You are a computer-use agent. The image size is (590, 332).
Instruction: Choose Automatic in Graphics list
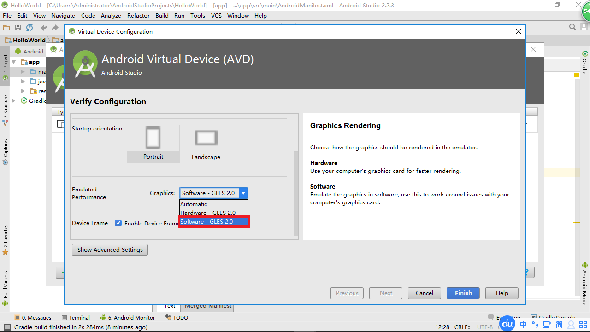click(x=214, y=204)
